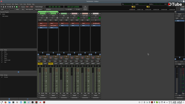Hide the Zyn strip with X icon

(x=100, y=14)
